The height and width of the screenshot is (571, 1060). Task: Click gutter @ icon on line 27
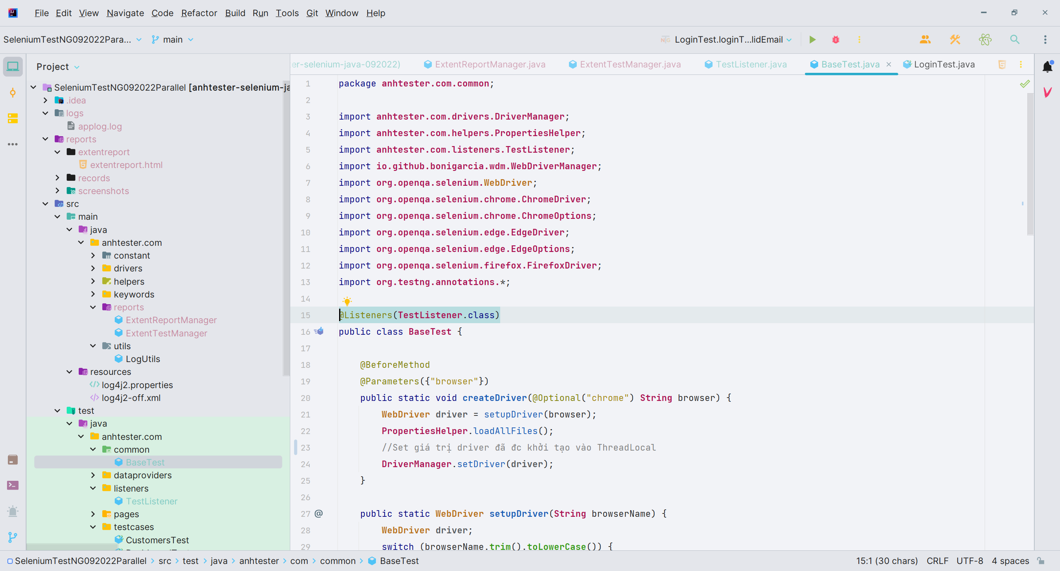(x=318, y=513)
